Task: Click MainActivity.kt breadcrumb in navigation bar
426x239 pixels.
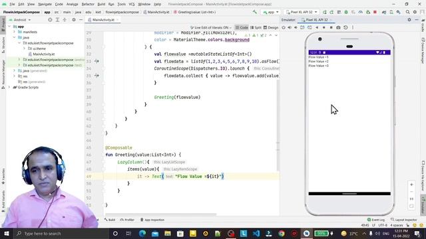Action: 156,12
